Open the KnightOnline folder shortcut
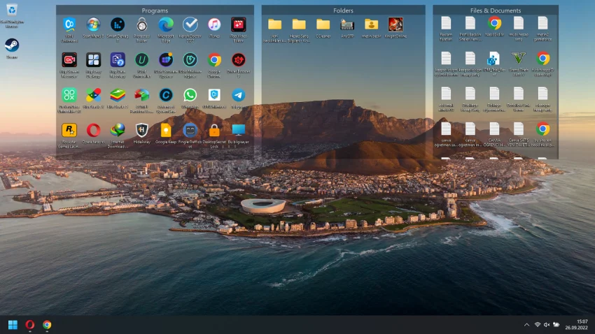Image resolution: width=595 pixels, height=334 pixels. pos(395,24)
